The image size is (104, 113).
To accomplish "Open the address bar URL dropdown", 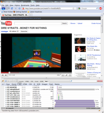I will (76, 8).
